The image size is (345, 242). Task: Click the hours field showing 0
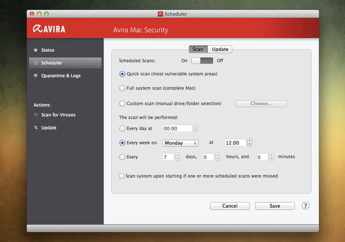click(x=208, y=157)
